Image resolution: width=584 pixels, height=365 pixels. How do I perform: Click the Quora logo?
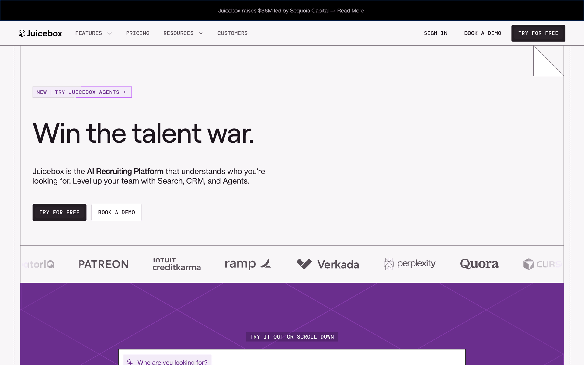[x=479, y=264]
